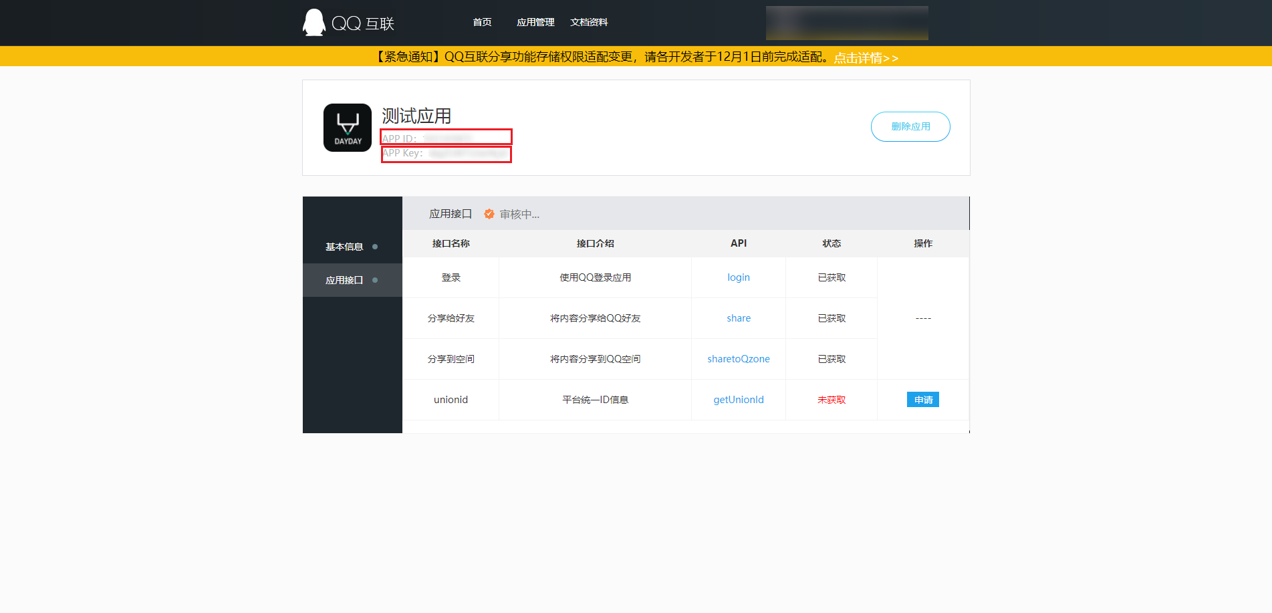Switch to the 基本信息 sidebar tab

[344, 246]
